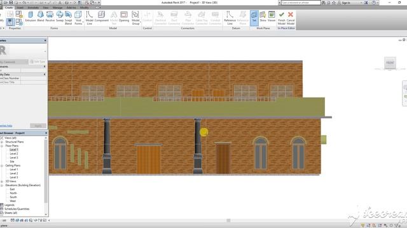Close the Project Browser panel
The width and height of the screenshot is (407, 228).
pyautogui.click(x=46, y=133)
